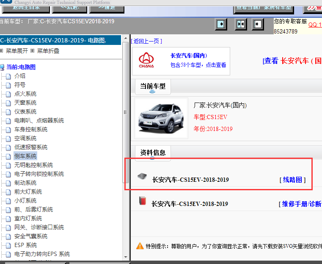The width and height of the screenshot is (322, 264).
Task: Select the 当前车型 tab
Action: coord(153,86)
